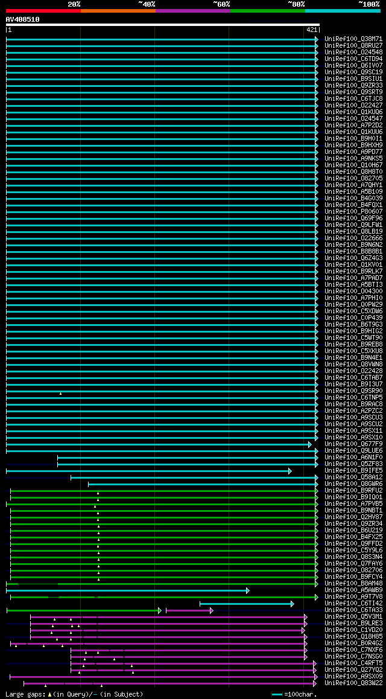Click the UniRef100_B9RFU2 label
This screenshot has width=386, height=699.
pyautogui.click(x=353, y=490)
